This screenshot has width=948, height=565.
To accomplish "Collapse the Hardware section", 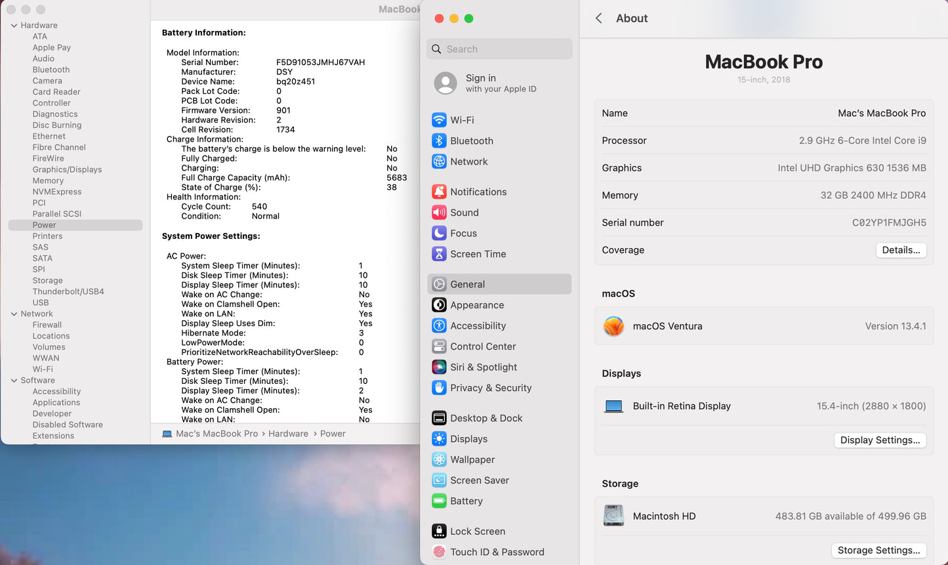I will click(14, 25).
